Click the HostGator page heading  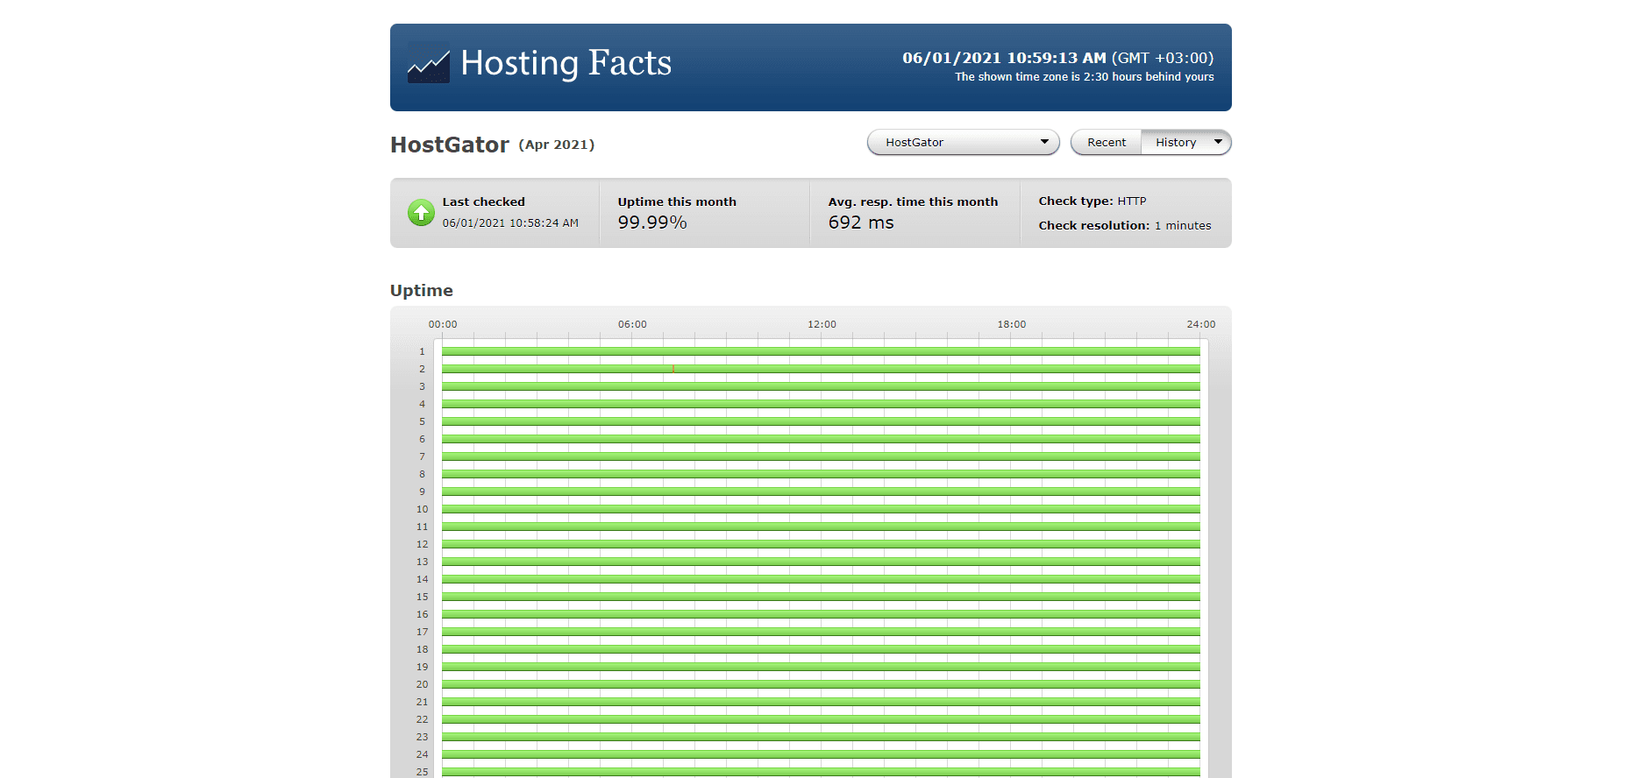tap(450, 145)
